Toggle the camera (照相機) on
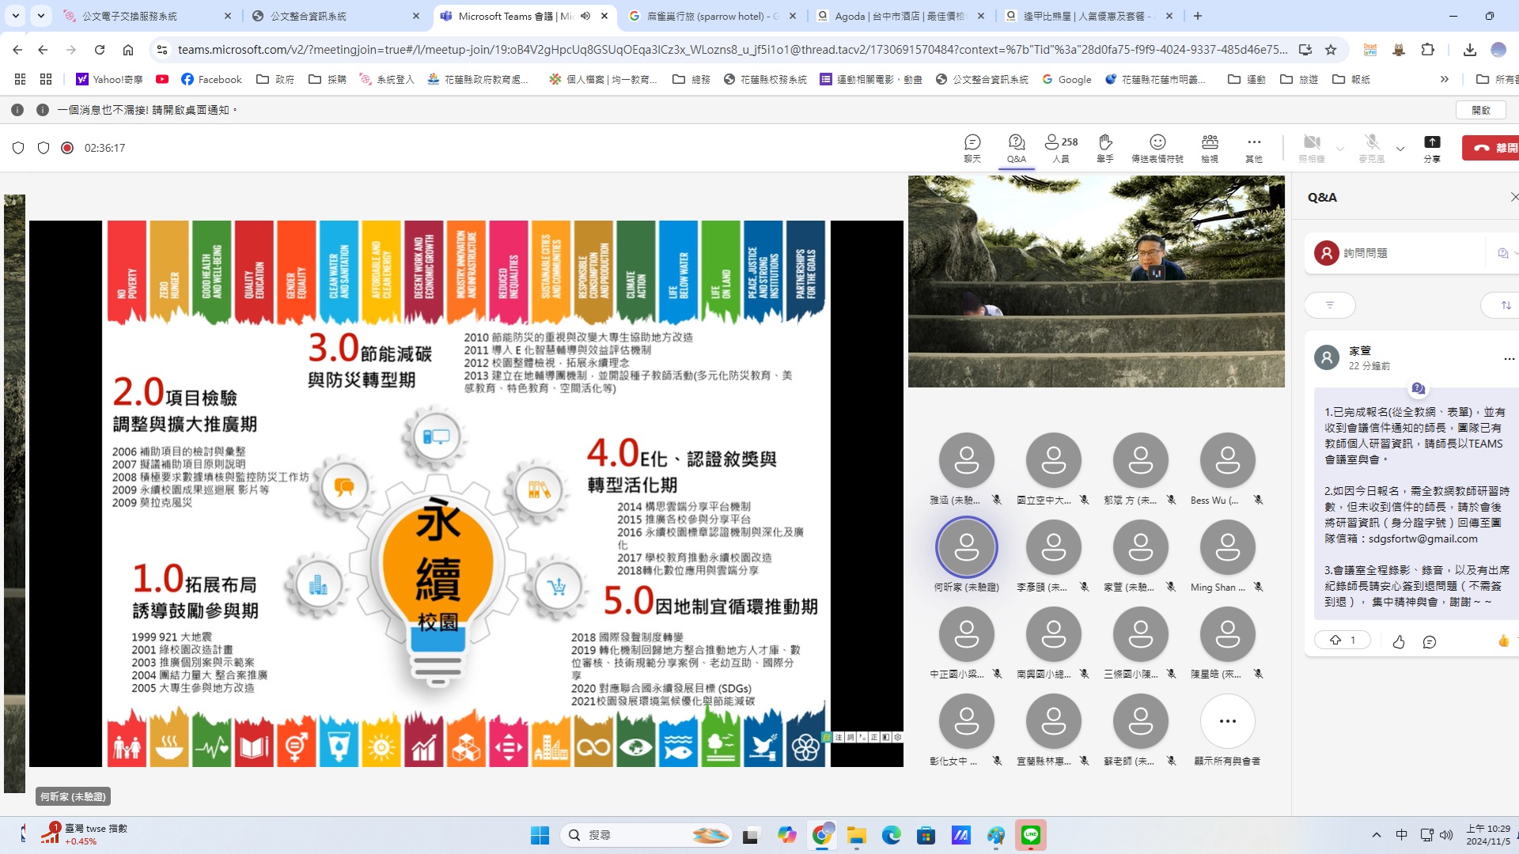This screenshot has height=854, width=1519. click(1311, 148)
